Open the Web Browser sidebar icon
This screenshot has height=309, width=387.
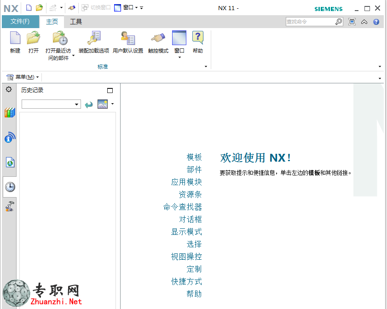click(x=10, y=162)
